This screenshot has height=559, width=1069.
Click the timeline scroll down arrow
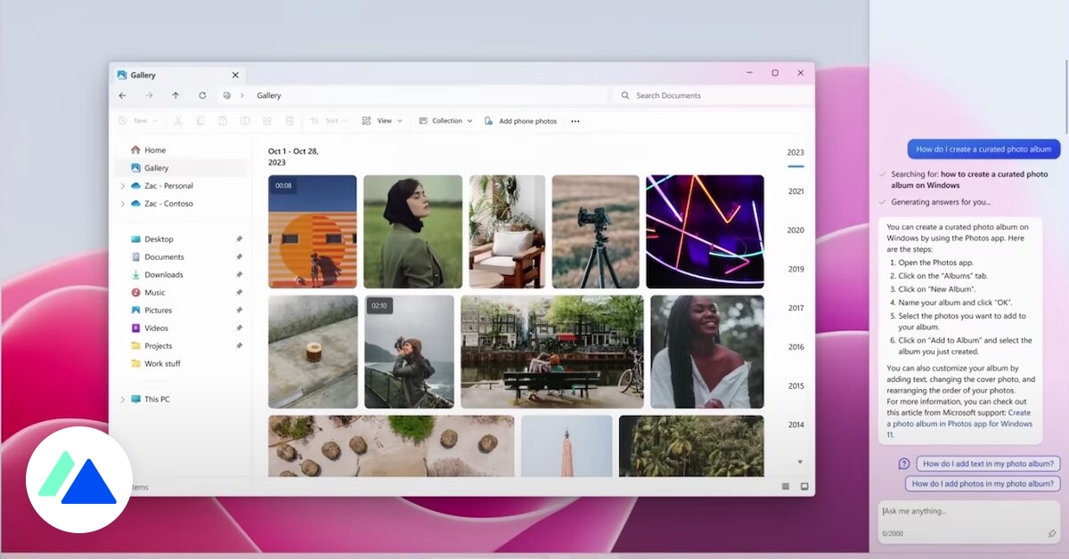799,462
